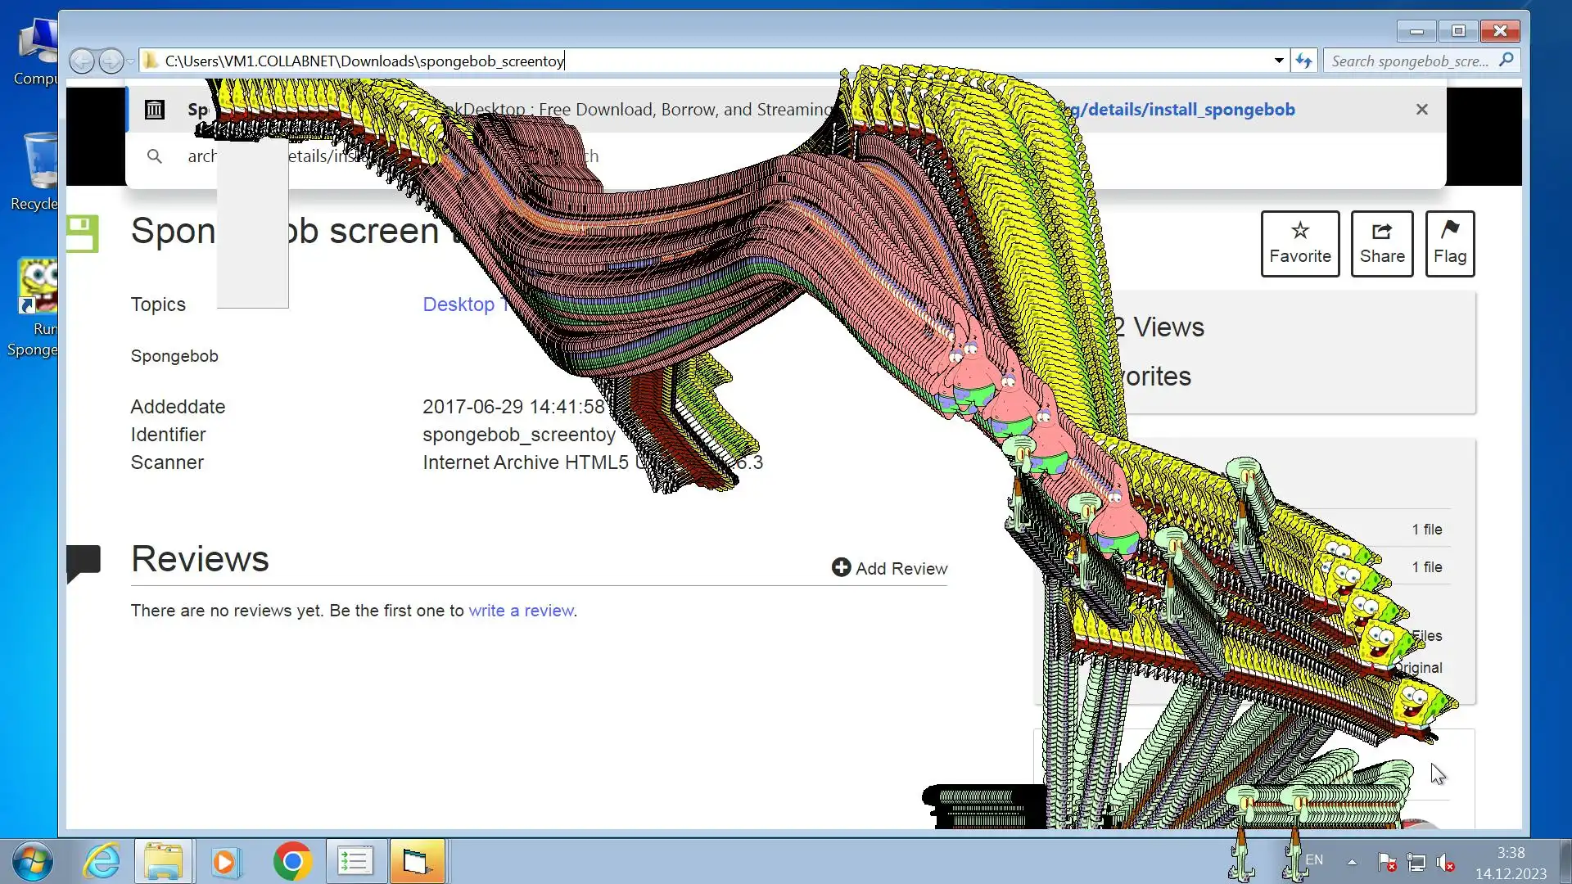The width and height of the screenshot is (1572, 884).
Task: Click the Search spongebob_screentoy field
Action: click(x=1410, y=61)
